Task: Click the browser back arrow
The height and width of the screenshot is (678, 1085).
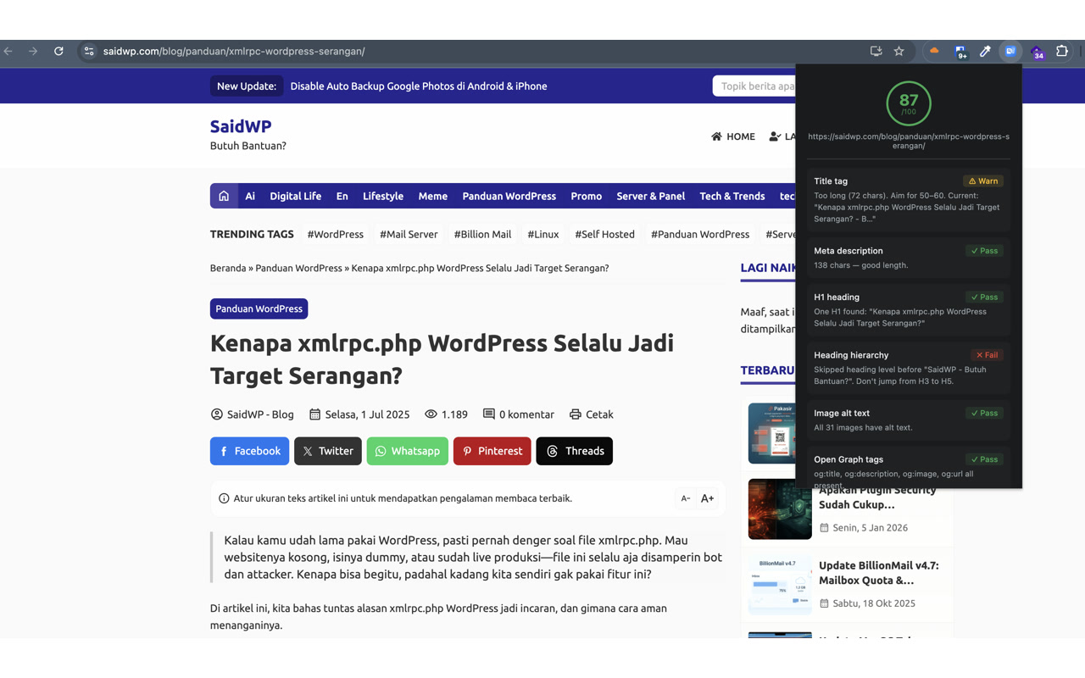Action: pyautogui.click(x=8, y=51)
